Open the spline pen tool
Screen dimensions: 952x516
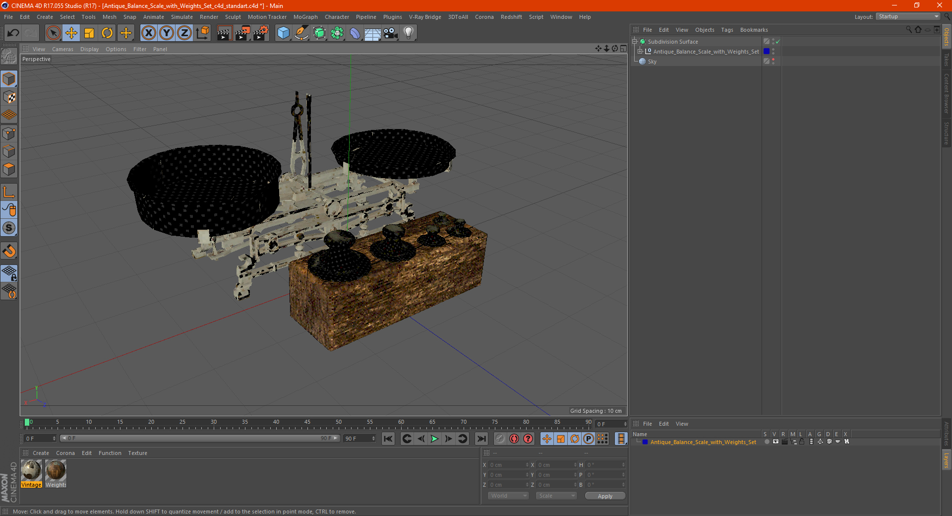click(301, 33)
